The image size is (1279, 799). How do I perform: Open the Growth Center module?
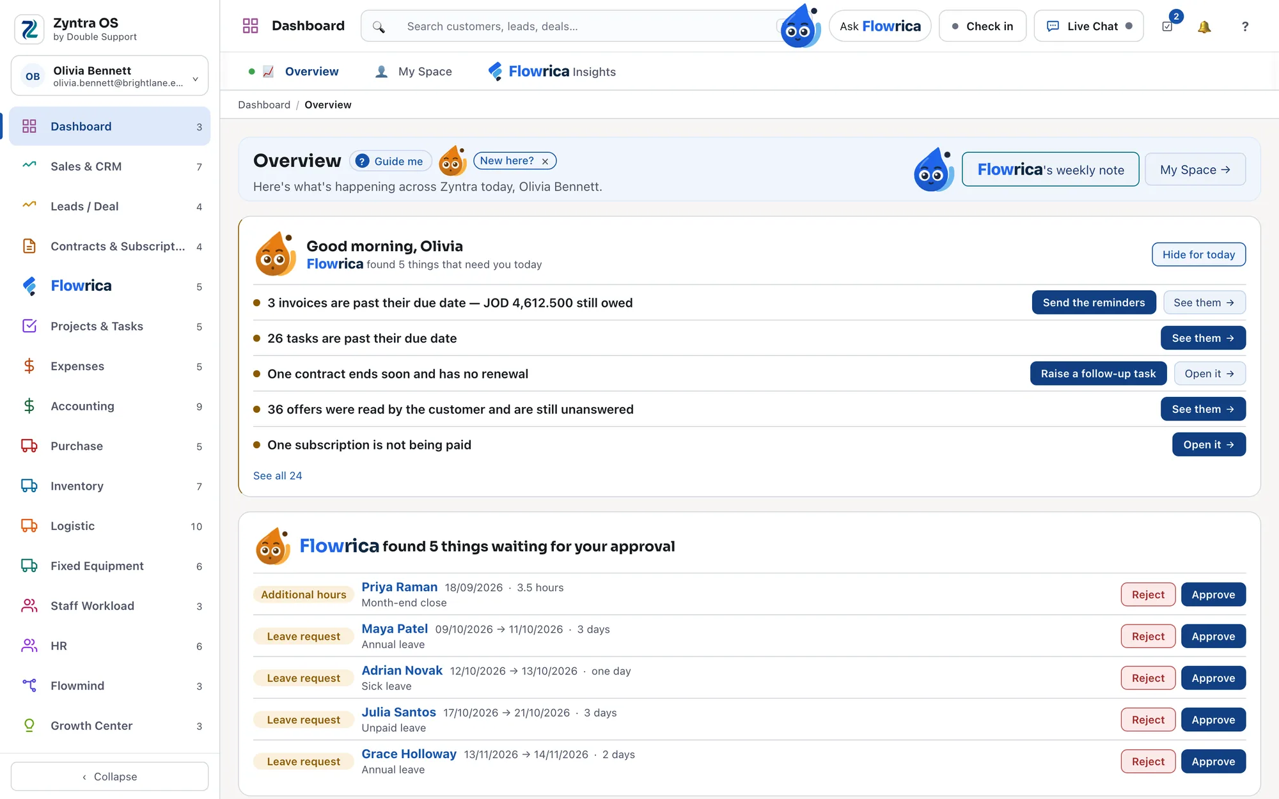[x=110, y=725]
